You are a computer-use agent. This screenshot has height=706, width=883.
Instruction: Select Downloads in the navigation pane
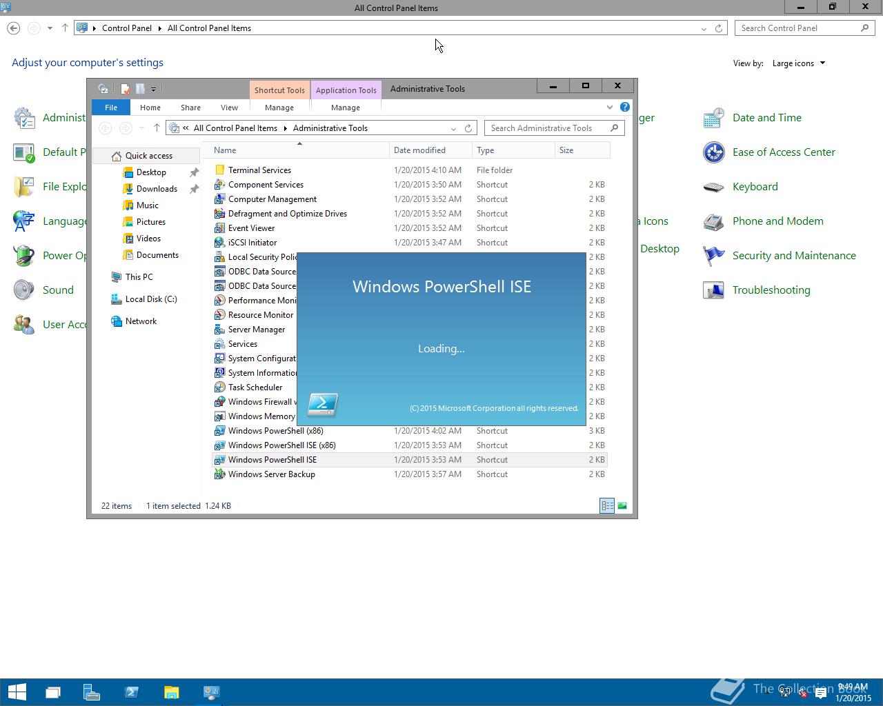pos(157,189)
